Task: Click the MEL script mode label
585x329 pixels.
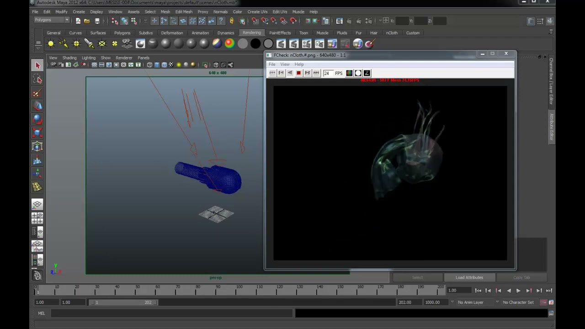Action: coord(42,313)
